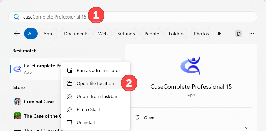Show more filters with the play arrow

click(x=219, y=34)
